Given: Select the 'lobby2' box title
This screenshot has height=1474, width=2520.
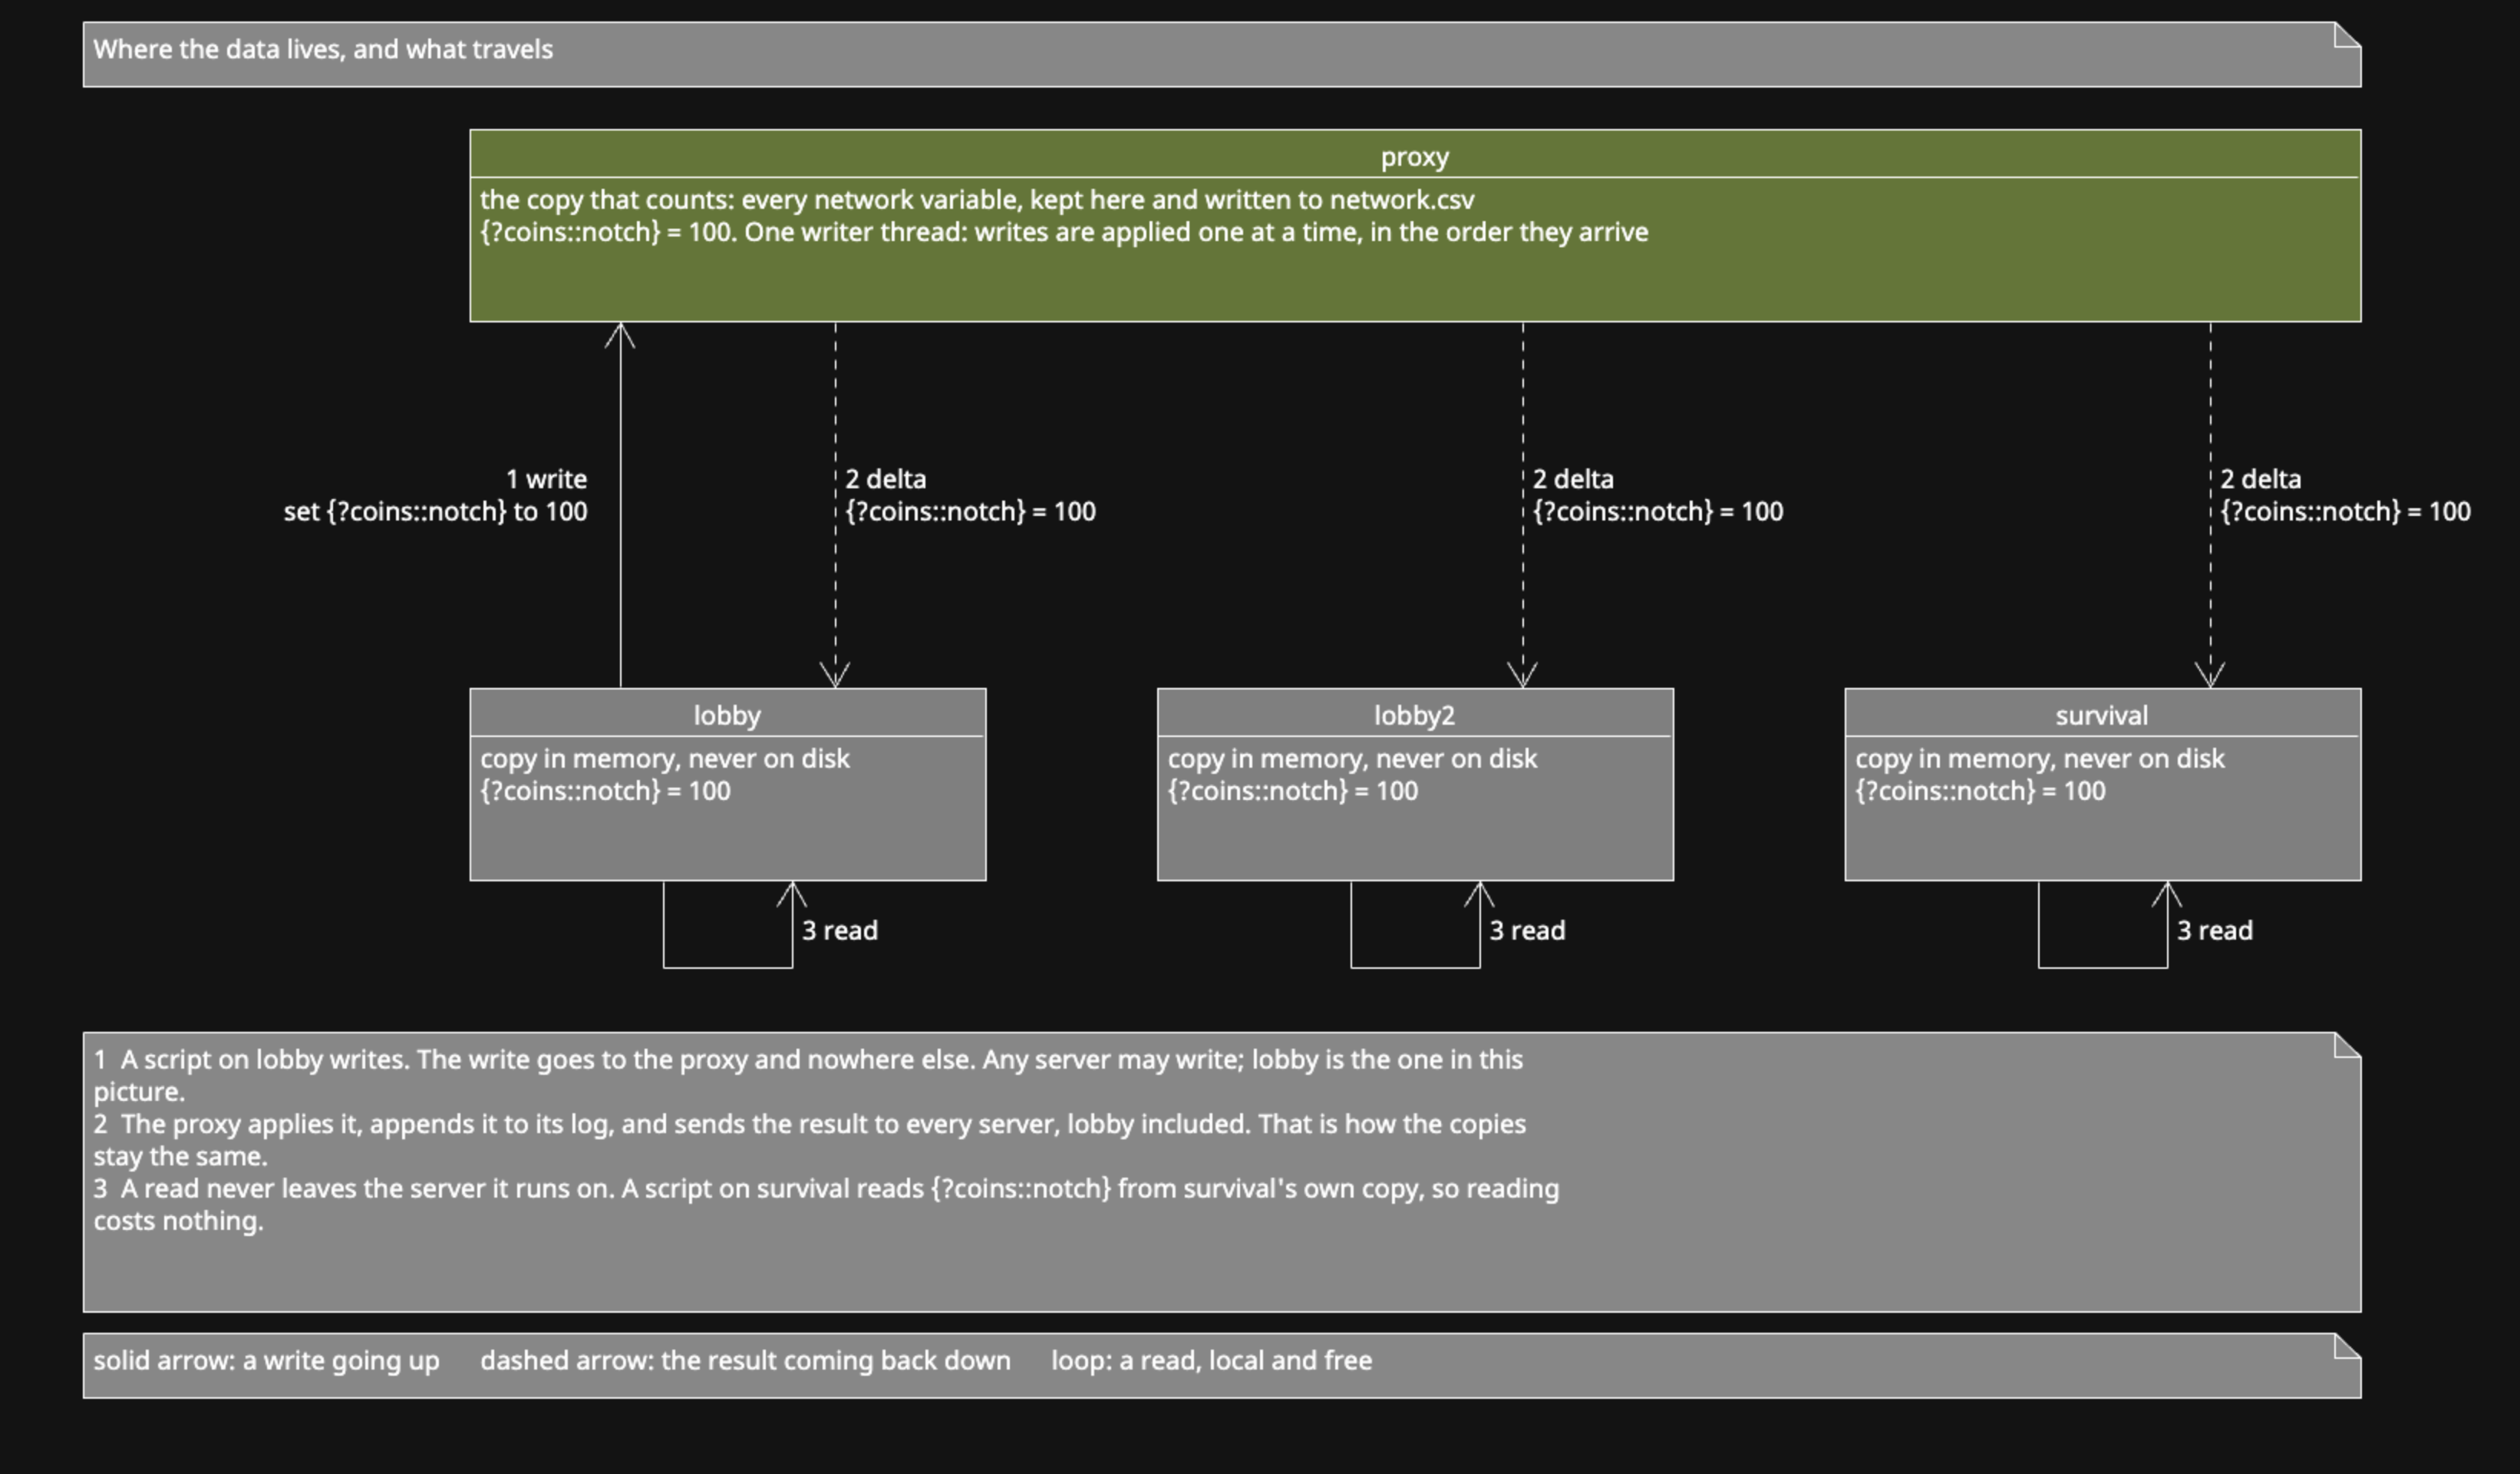Looking at the screenshot, I should 1415,715.
